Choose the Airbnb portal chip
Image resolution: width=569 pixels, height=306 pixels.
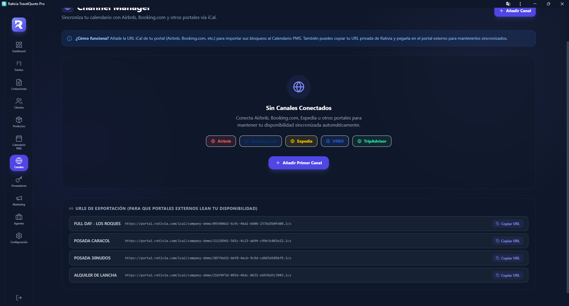221,141
